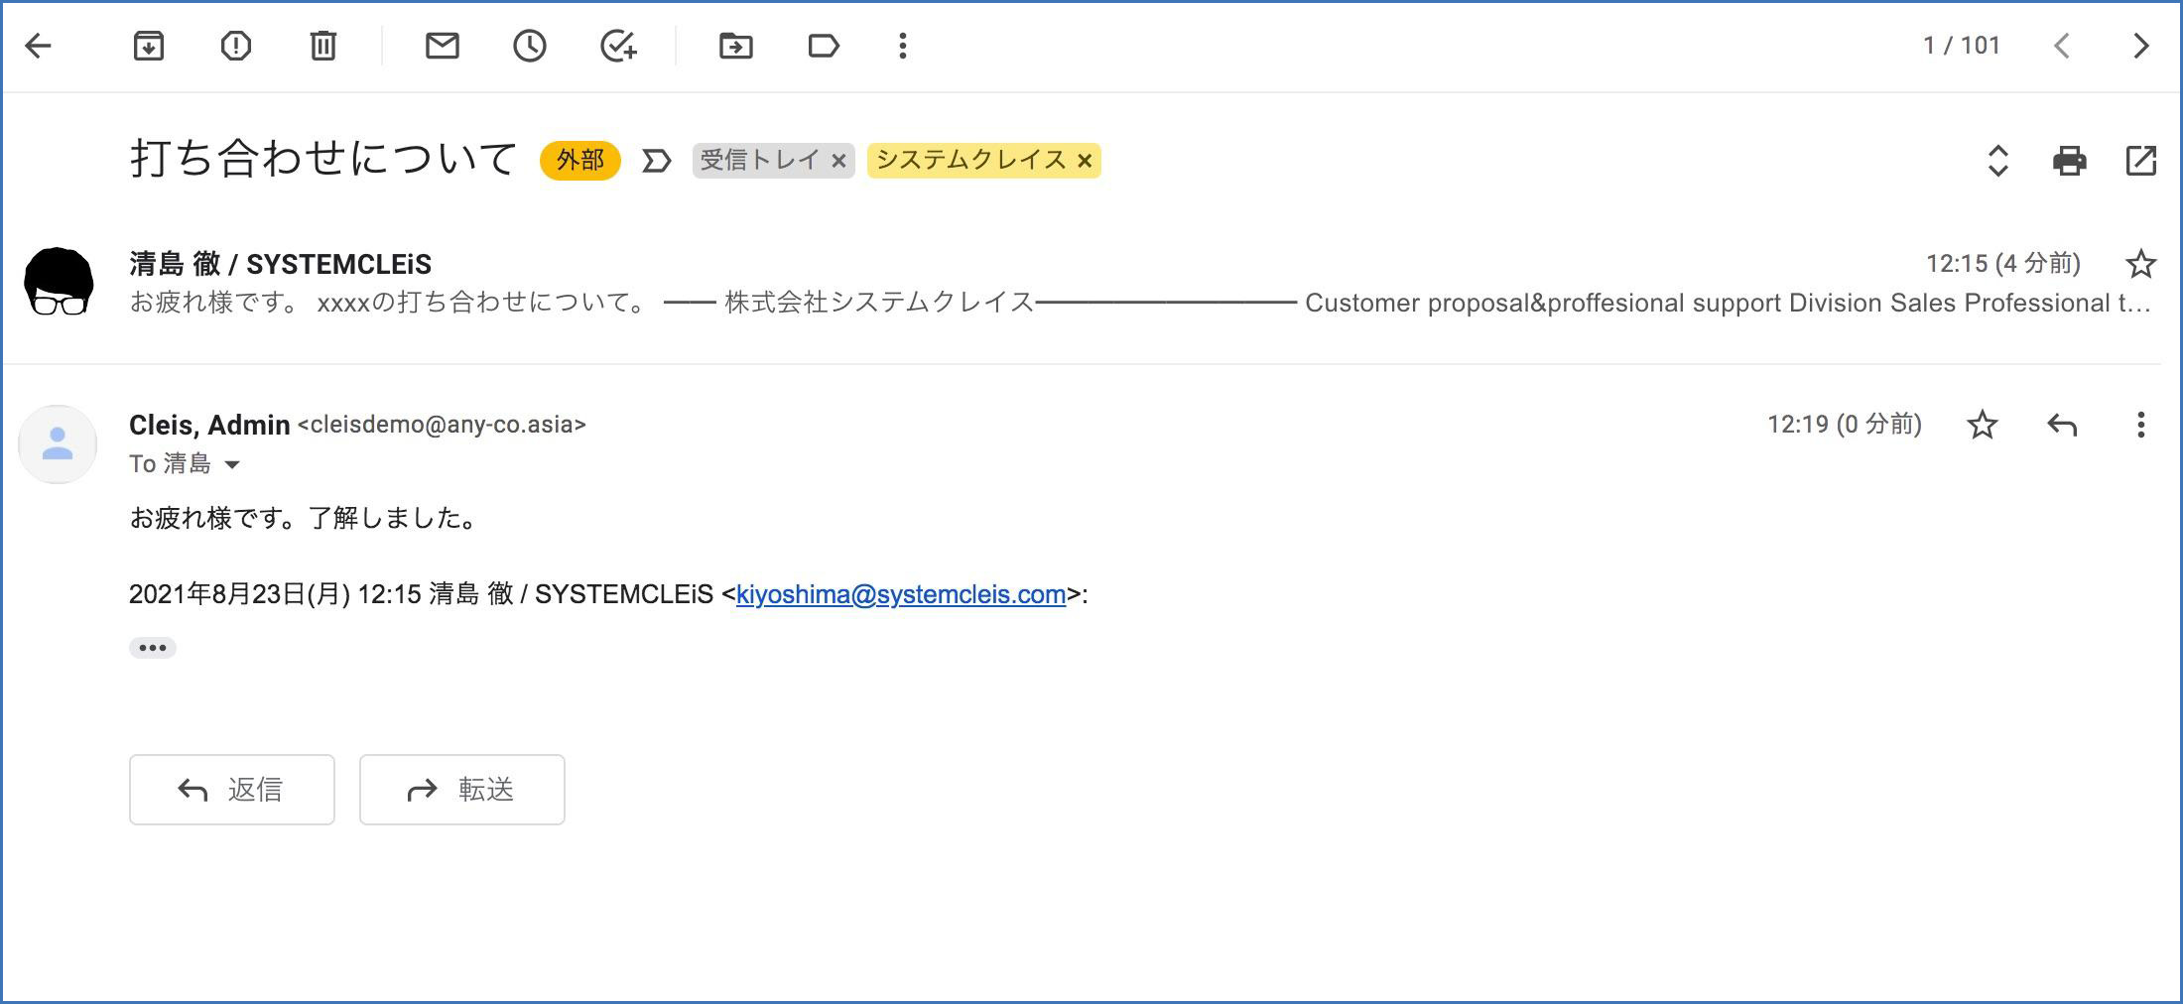Archive this conversation
The image size is (2183, 1004).
click(x=149, y=46)
